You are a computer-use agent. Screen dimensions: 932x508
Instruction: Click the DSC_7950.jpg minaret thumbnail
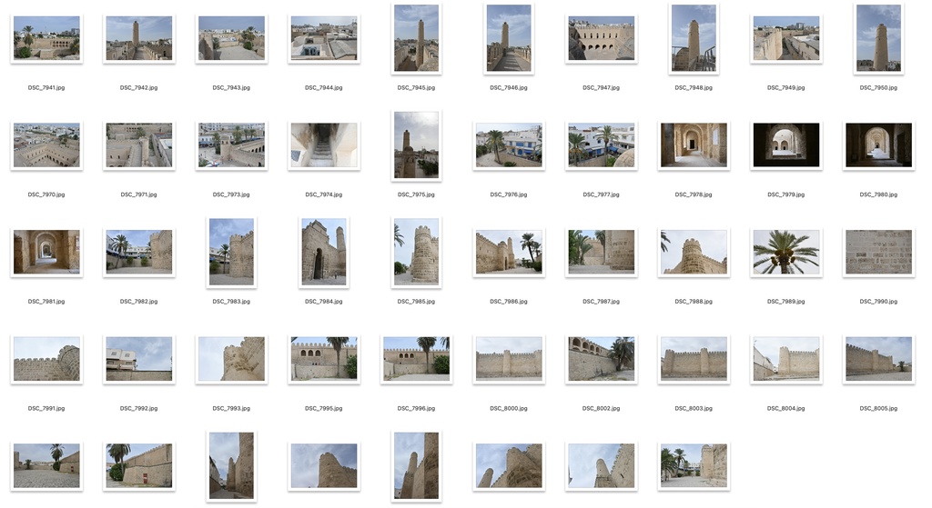[x=878, y=38]
